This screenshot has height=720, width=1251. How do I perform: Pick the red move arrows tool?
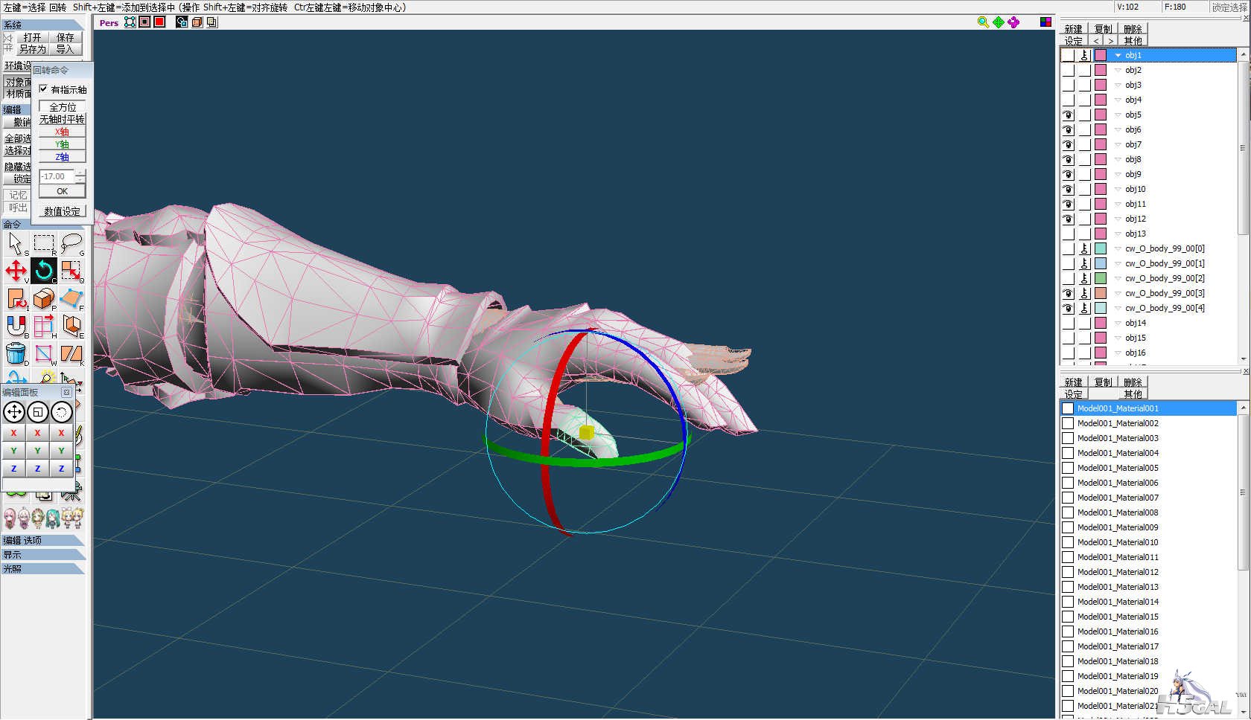[x=16, y=271]
